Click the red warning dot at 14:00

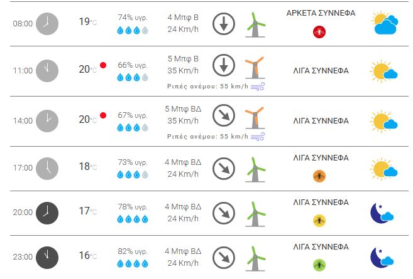103,116
